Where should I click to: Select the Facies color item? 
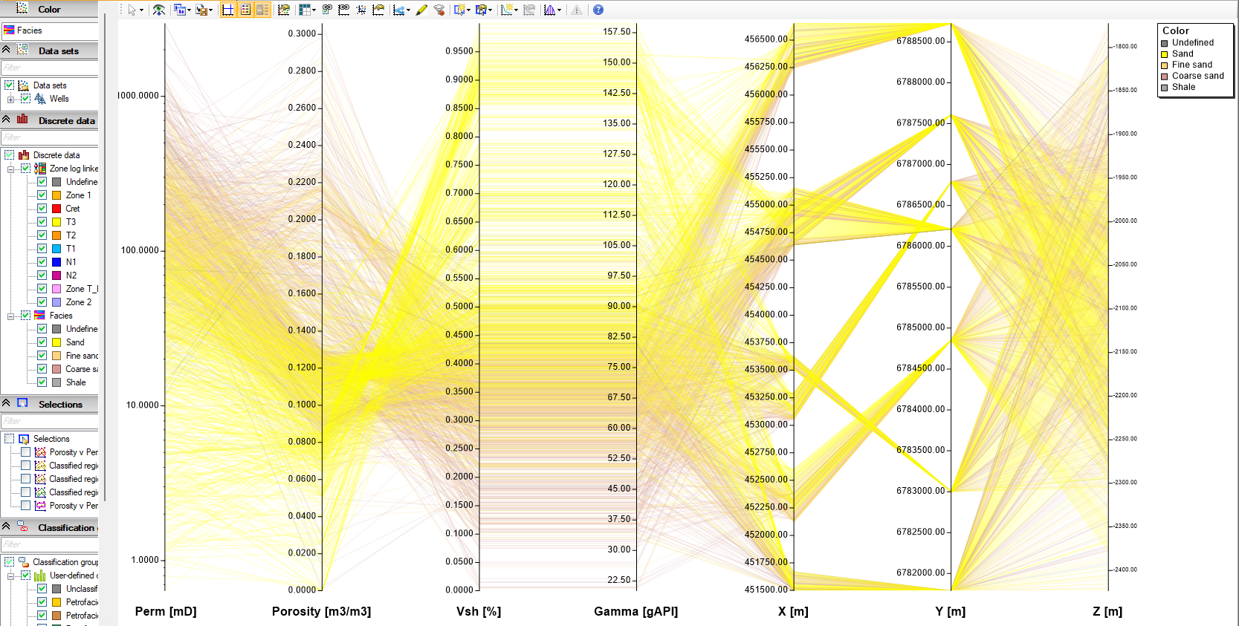(x=49, y=30)
